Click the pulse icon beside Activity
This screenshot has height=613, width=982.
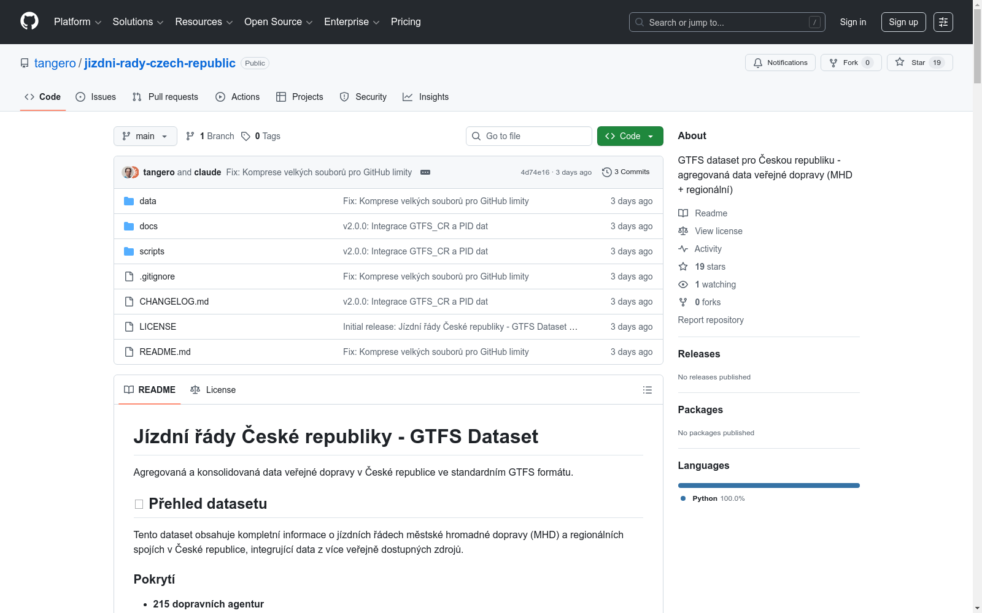click(683, 249)
